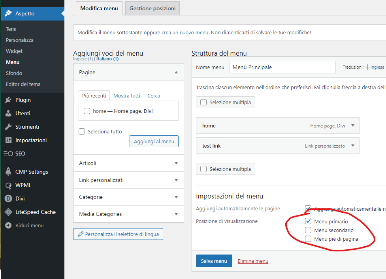Click the Nome menu text field
Image resolution: width=386 pixels, height=279 pixels.
click(x=282, y=67)
